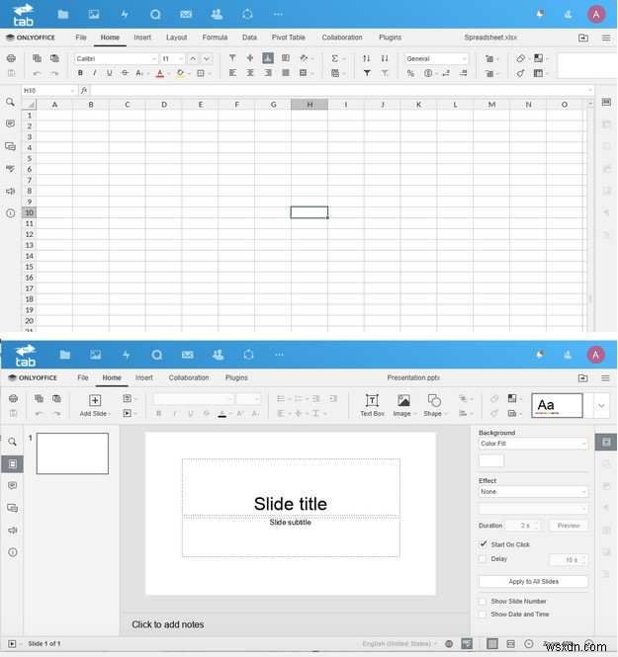Click the increment font size icon in the spreadsheet

point(193,58)
